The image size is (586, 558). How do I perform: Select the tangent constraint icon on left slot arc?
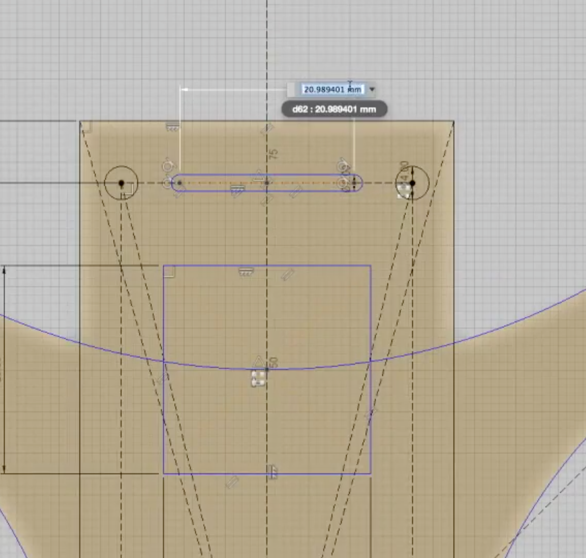click(167, 165)
